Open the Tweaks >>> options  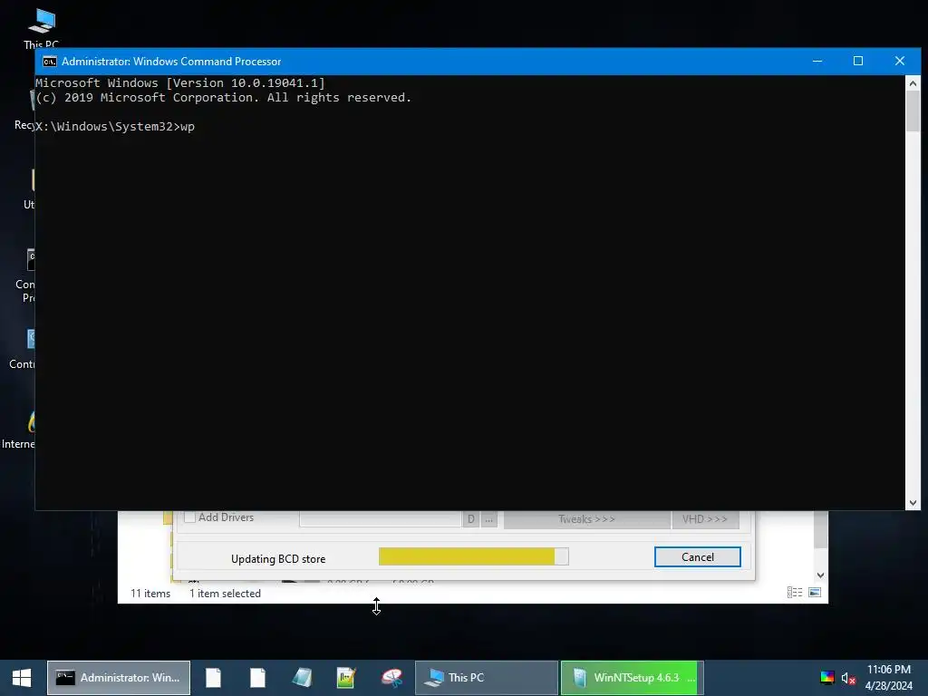[x=586, y=519]
